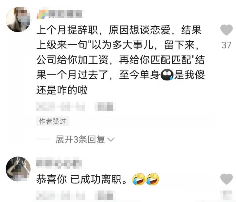This screenshot has height=202, width=236.
Task: Like the comment about resigning to date
Action: tap(226, 30)
